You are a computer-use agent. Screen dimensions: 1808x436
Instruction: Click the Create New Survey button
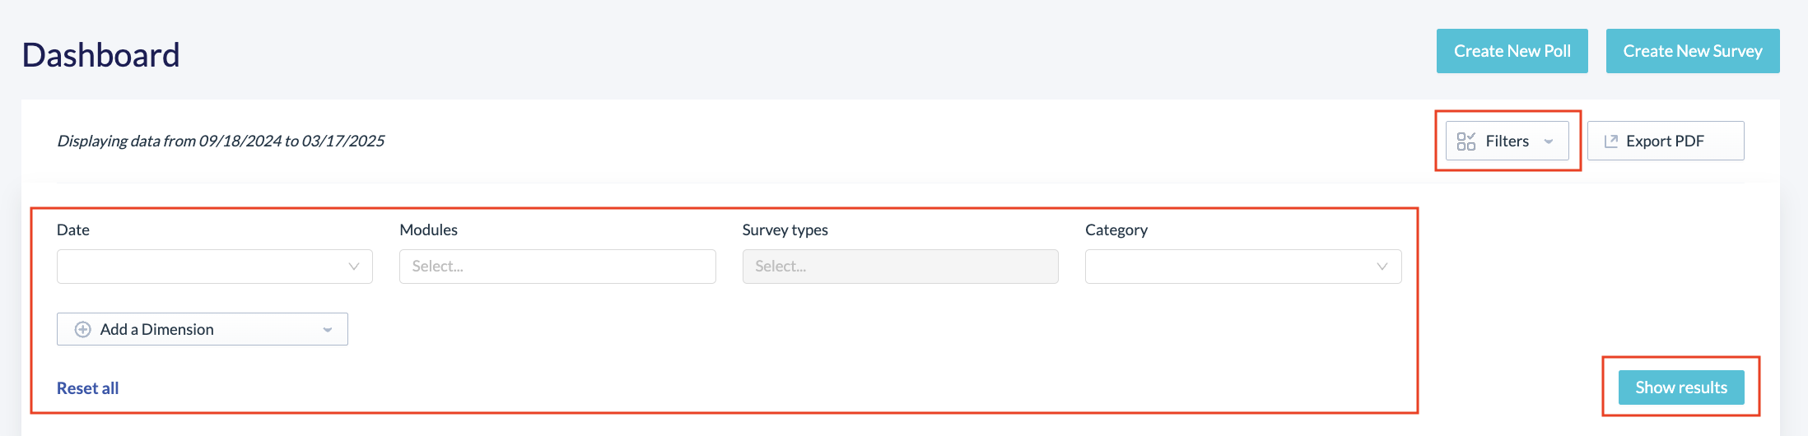click(1693, 51)
